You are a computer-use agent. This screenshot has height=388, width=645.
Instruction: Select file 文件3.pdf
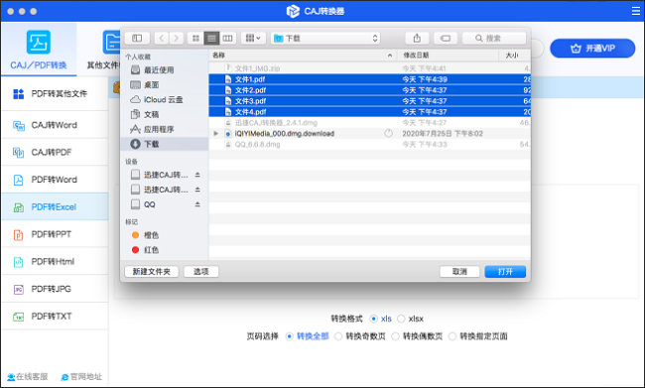pyautogui.click(x=370, y=101)
